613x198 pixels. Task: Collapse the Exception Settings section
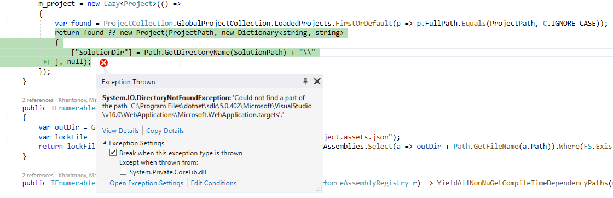[105, 143]
